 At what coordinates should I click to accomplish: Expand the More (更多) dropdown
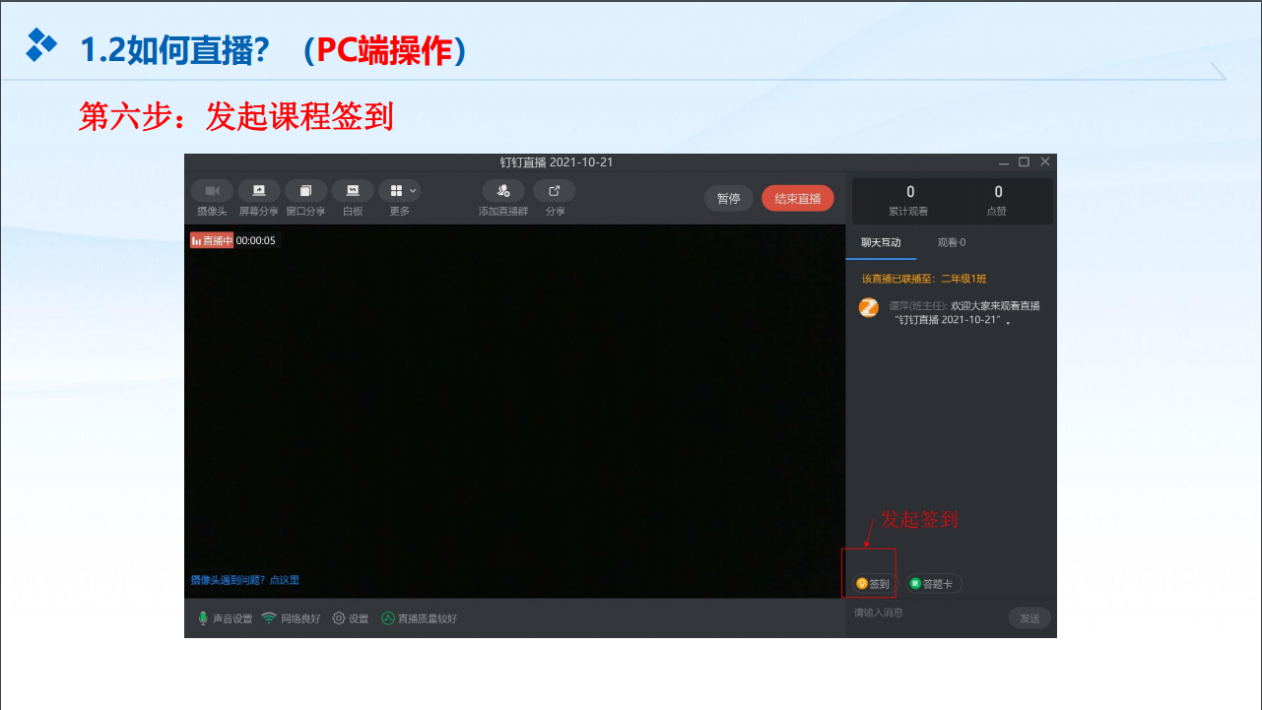pos(400,191)
